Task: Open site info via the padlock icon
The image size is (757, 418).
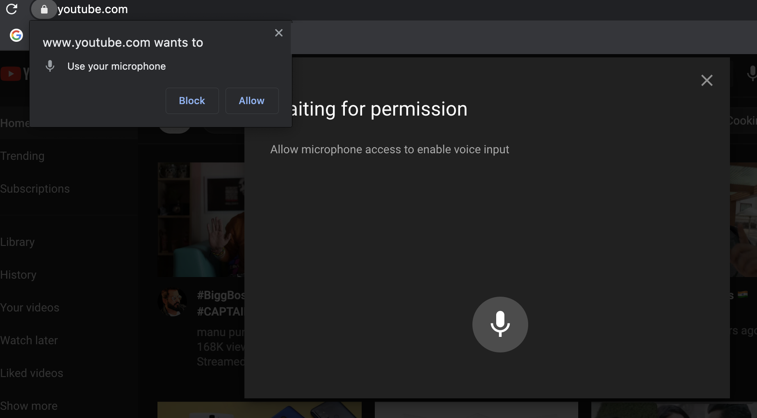Action: coord(44,9)
